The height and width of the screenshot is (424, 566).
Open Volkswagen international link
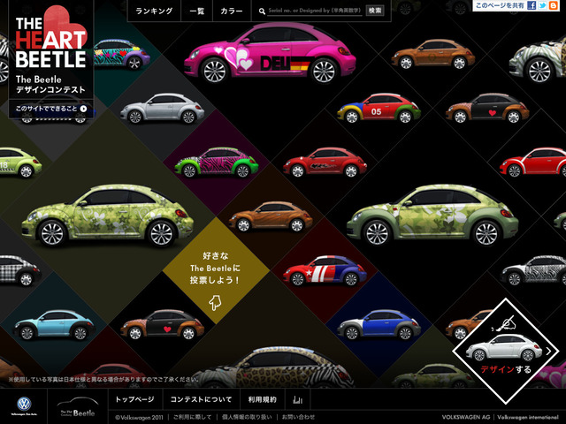click(528, 417)
